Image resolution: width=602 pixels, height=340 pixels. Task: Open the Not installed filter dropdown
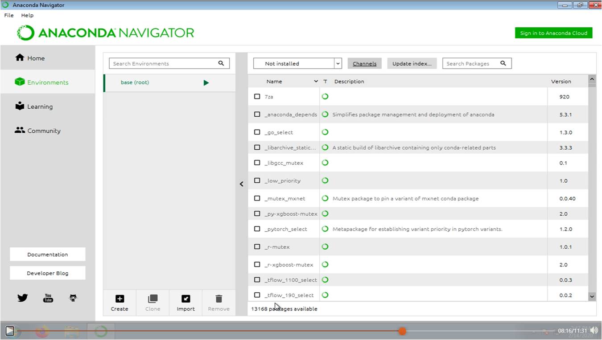click(x=338, y=63)
